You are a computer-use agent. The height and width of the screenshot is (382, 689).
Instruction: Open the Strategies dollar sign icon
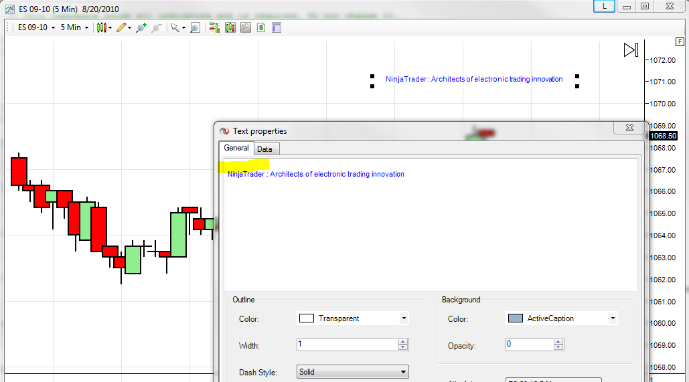pyautogui.click(x=261, y=27)
